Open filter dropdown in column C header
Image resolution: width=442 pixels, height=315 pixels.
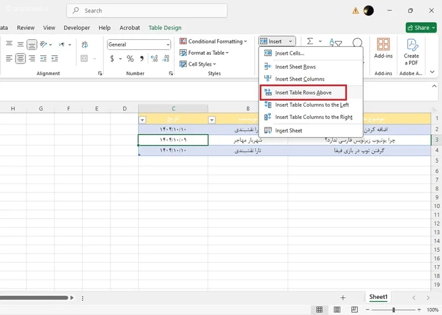143,120
